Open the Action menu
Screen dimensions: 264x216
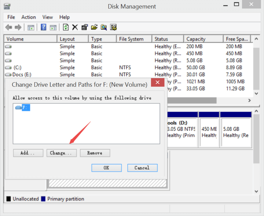point(29,17)
